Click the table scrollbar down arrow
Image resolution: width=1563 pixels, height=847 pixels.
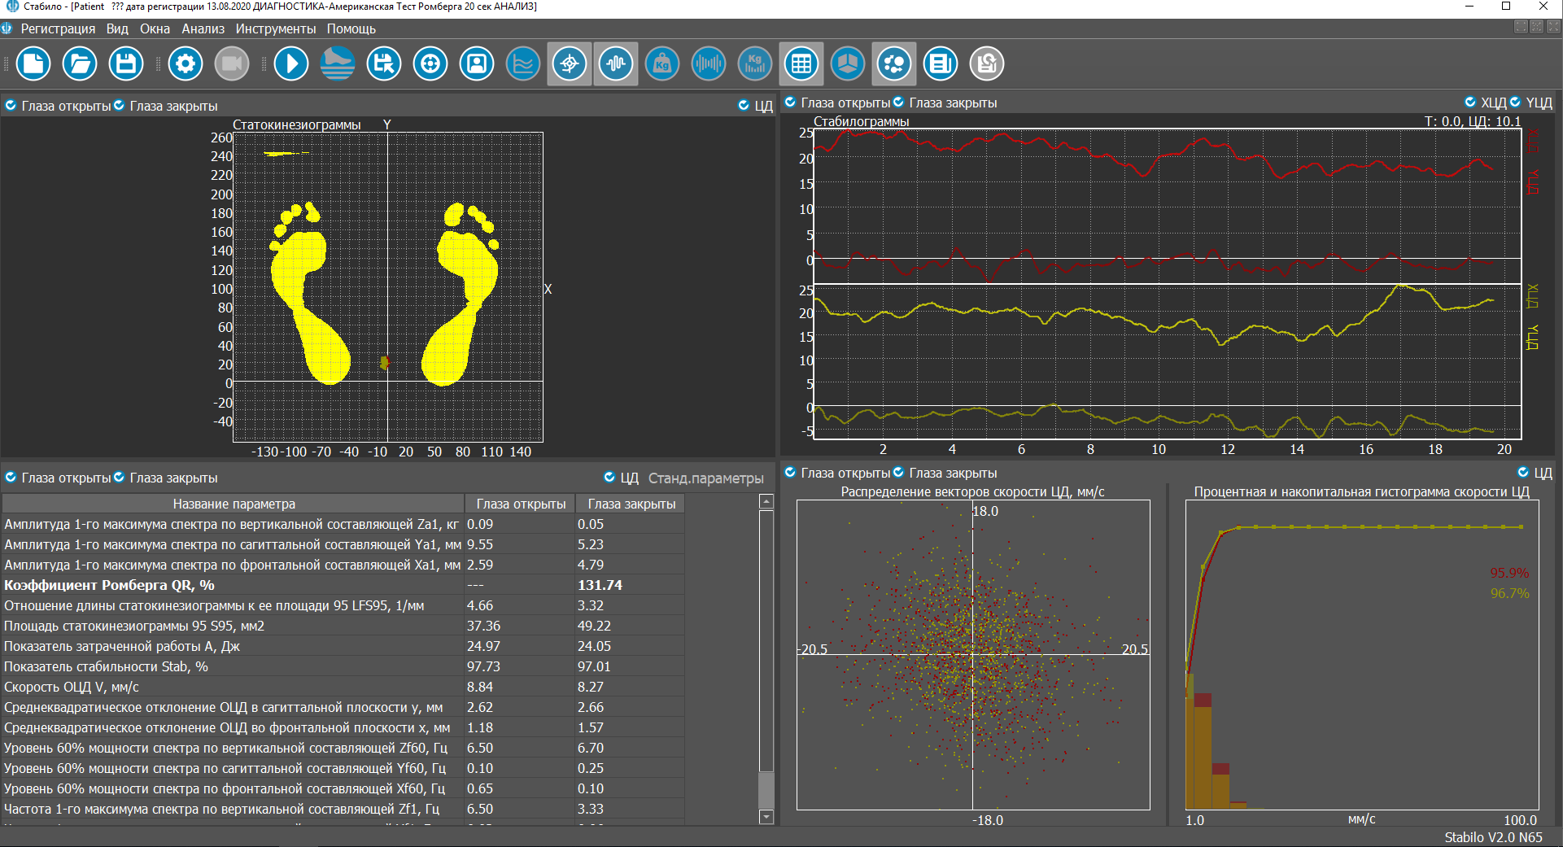pyautogui.click(x=766, y=817)
